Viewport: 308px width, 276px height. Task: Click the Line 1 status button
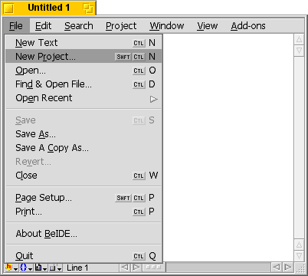[x=77, y=268]
